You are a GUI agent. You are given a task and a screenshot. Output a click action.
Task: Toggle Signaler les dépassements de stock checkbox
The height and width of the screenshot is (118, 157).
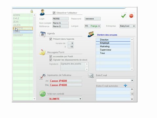(x=51, y=60)
